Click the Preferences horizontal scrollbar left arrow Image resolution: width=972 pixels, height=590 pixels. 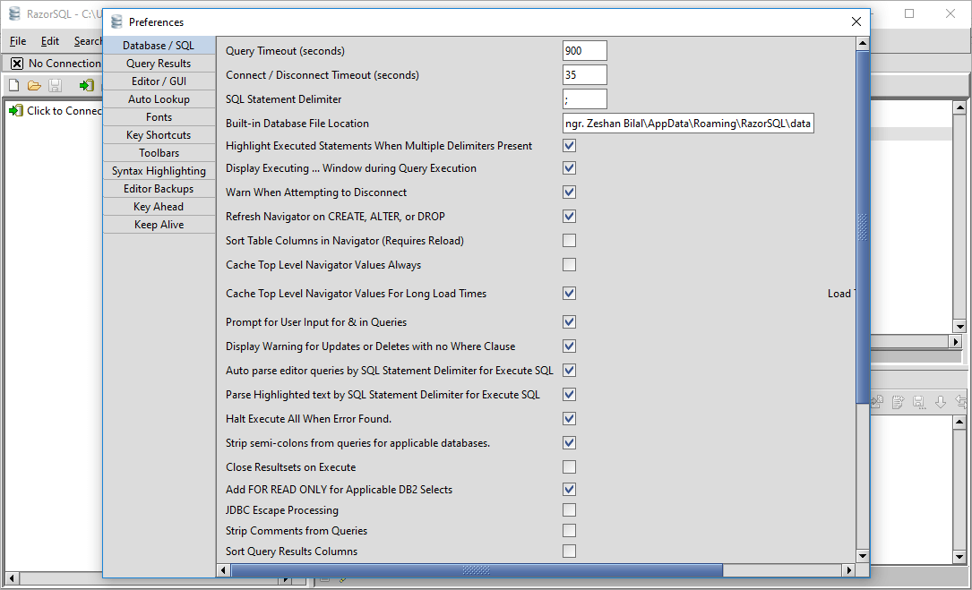[x=224, y=570]
